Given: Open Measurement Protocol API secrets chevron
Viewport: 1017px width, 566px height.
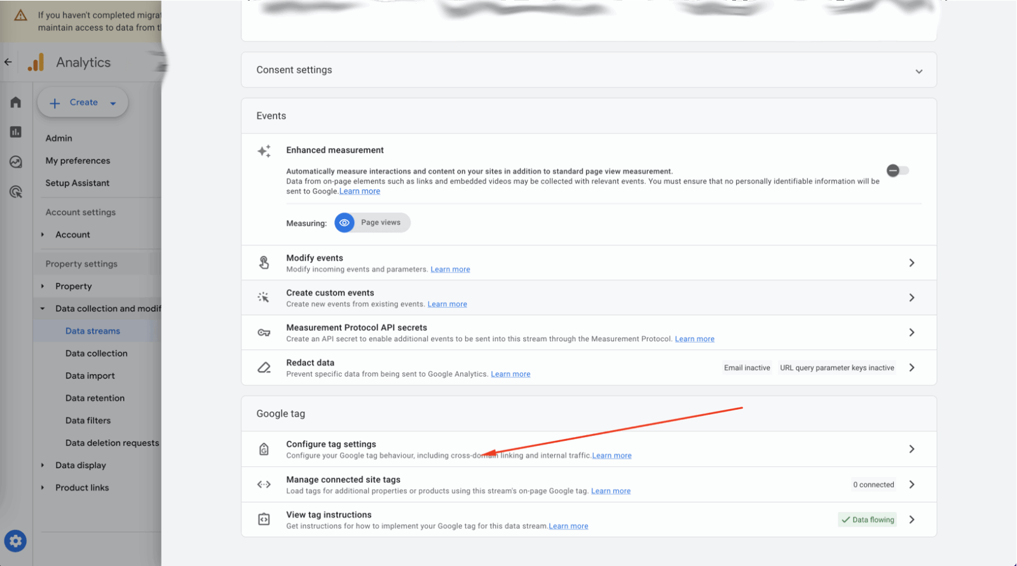Looking at the screenshot, I should [911, 333].
